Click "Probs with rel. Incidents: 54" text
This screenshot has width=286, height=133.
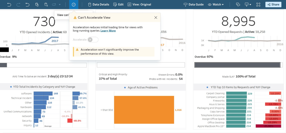click(x=166, y=79)
